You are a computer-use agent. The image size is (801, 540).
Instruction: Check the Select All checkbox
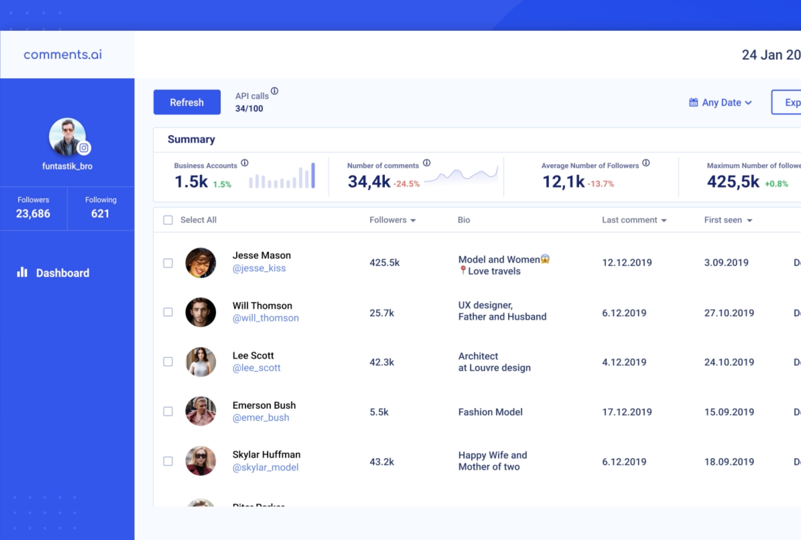pyautogui.click(x=168, y=220)
